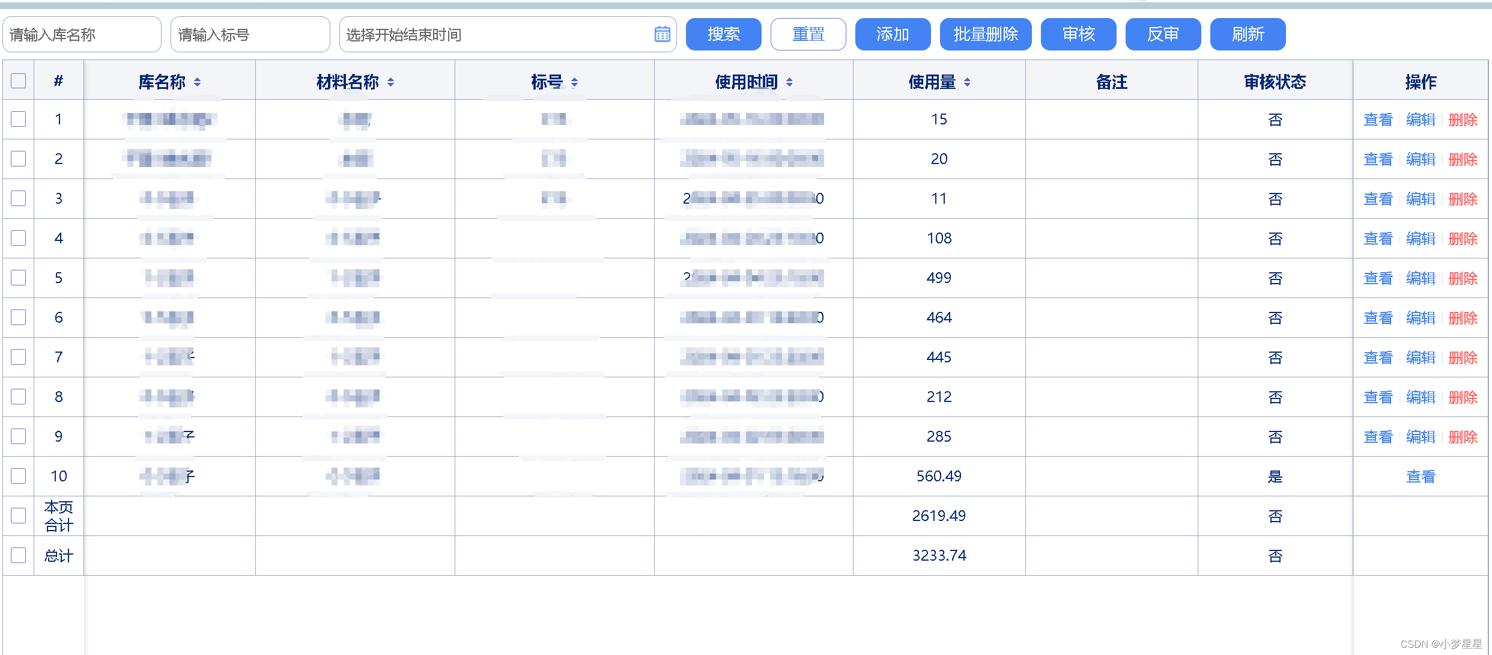
Task: Click 编辑 link in row 3
Action: click(x=1421, y=199)
